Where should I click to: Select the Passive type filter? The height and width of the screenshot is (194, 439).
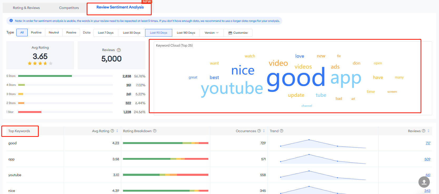(71, 33)
